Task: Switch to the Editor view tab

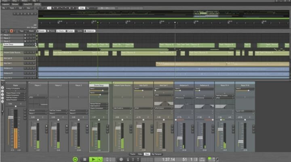Action: pos(140,154)
